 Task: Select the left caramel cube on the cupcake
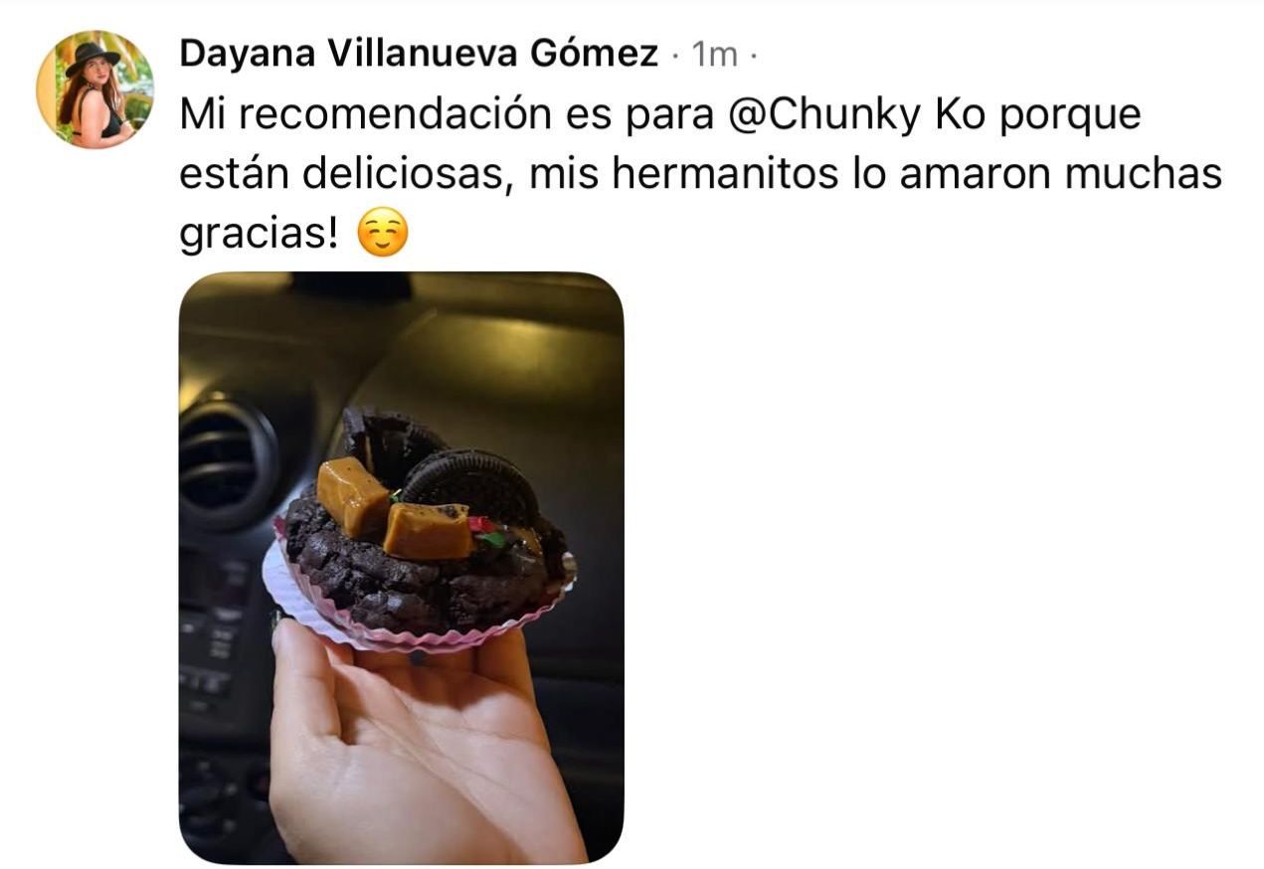point(352,496)
